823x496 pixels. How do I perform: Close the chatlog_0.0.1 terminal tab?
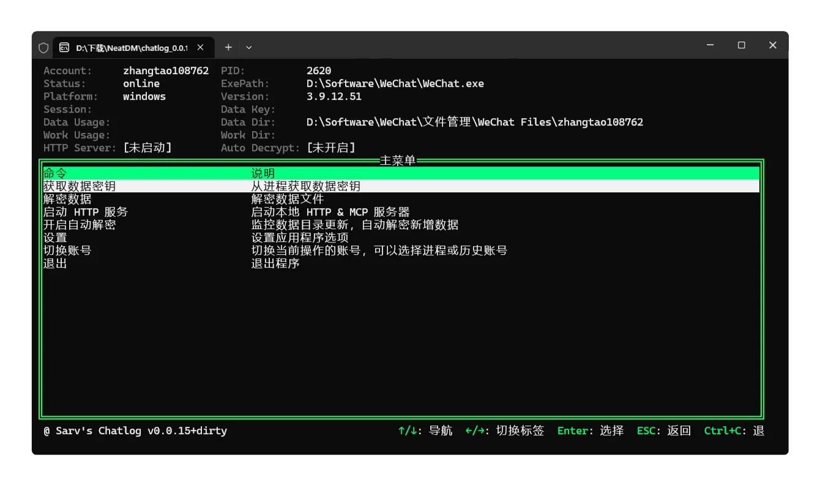click(200, 47)
